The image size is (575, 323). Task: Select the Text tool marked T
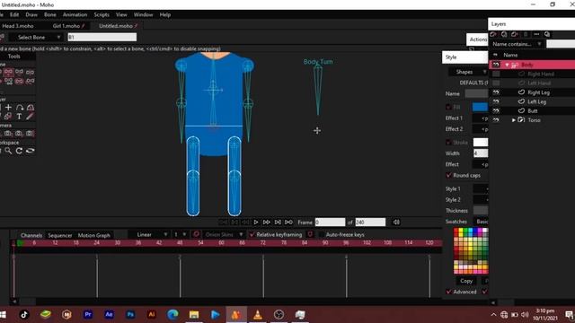[x=19, y=117]
